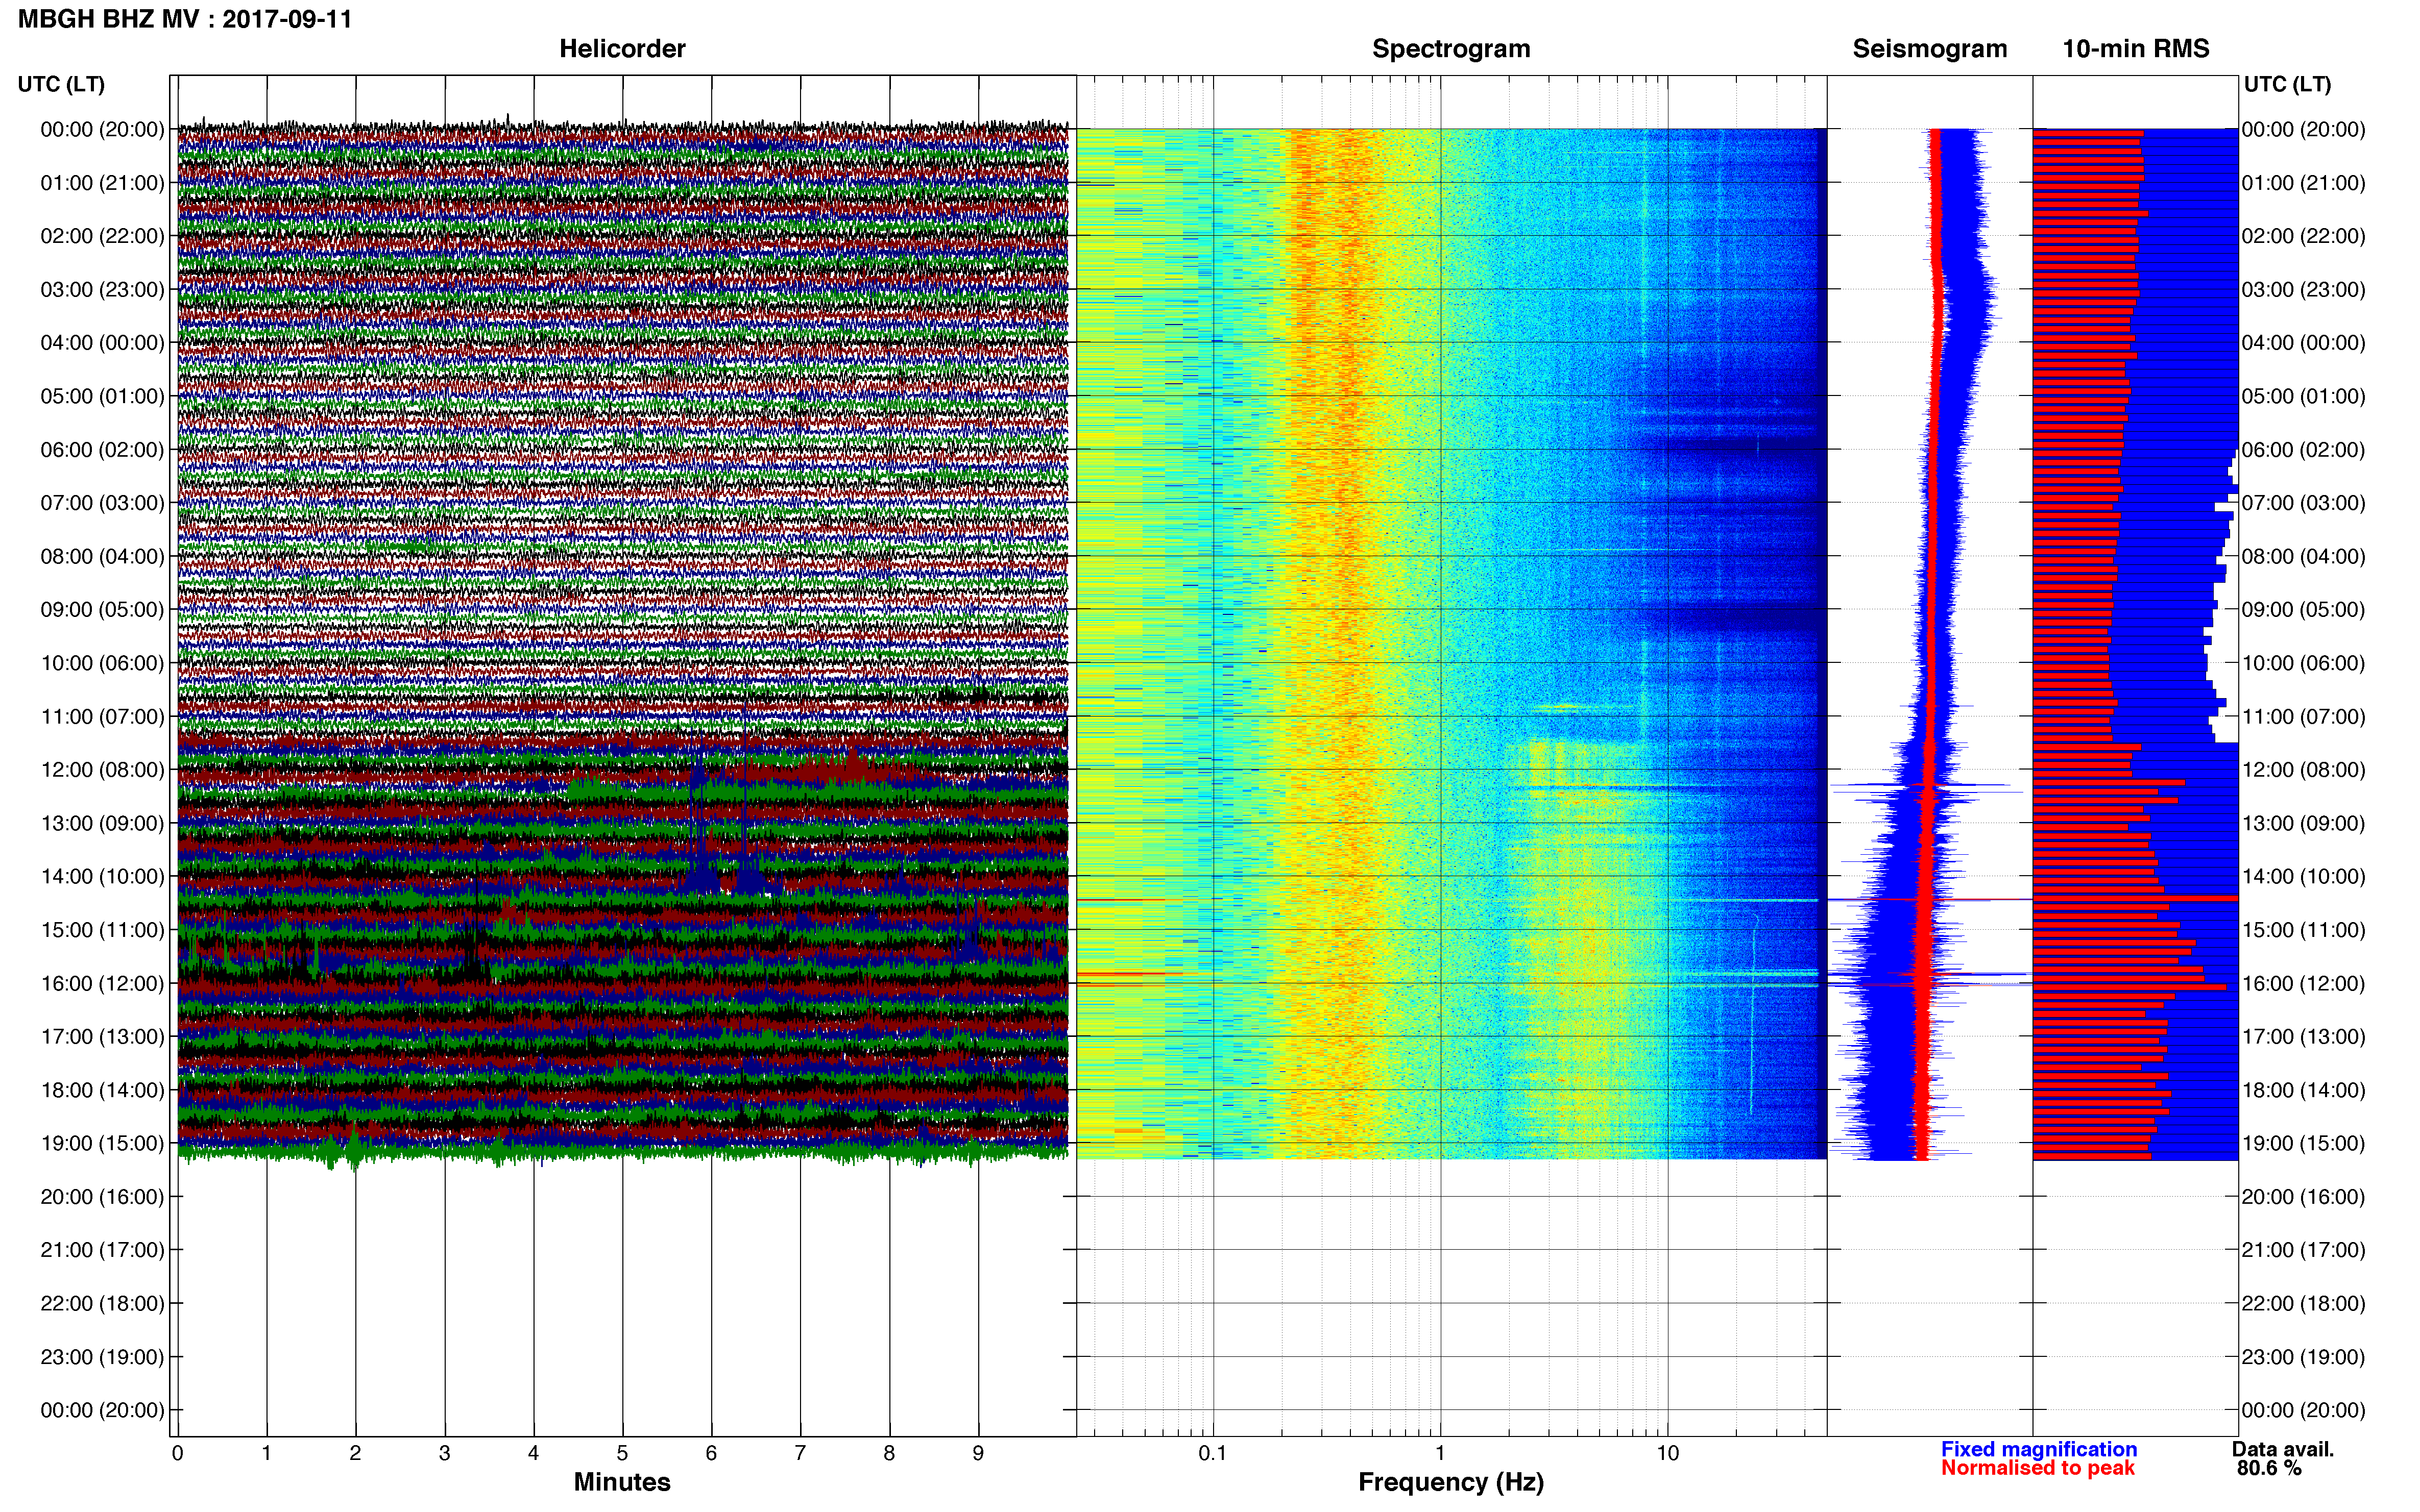Viewport: 2420px width, 1512px height.
Task: Select the Helicorder panel heading
Action: (x=622, y=49)
